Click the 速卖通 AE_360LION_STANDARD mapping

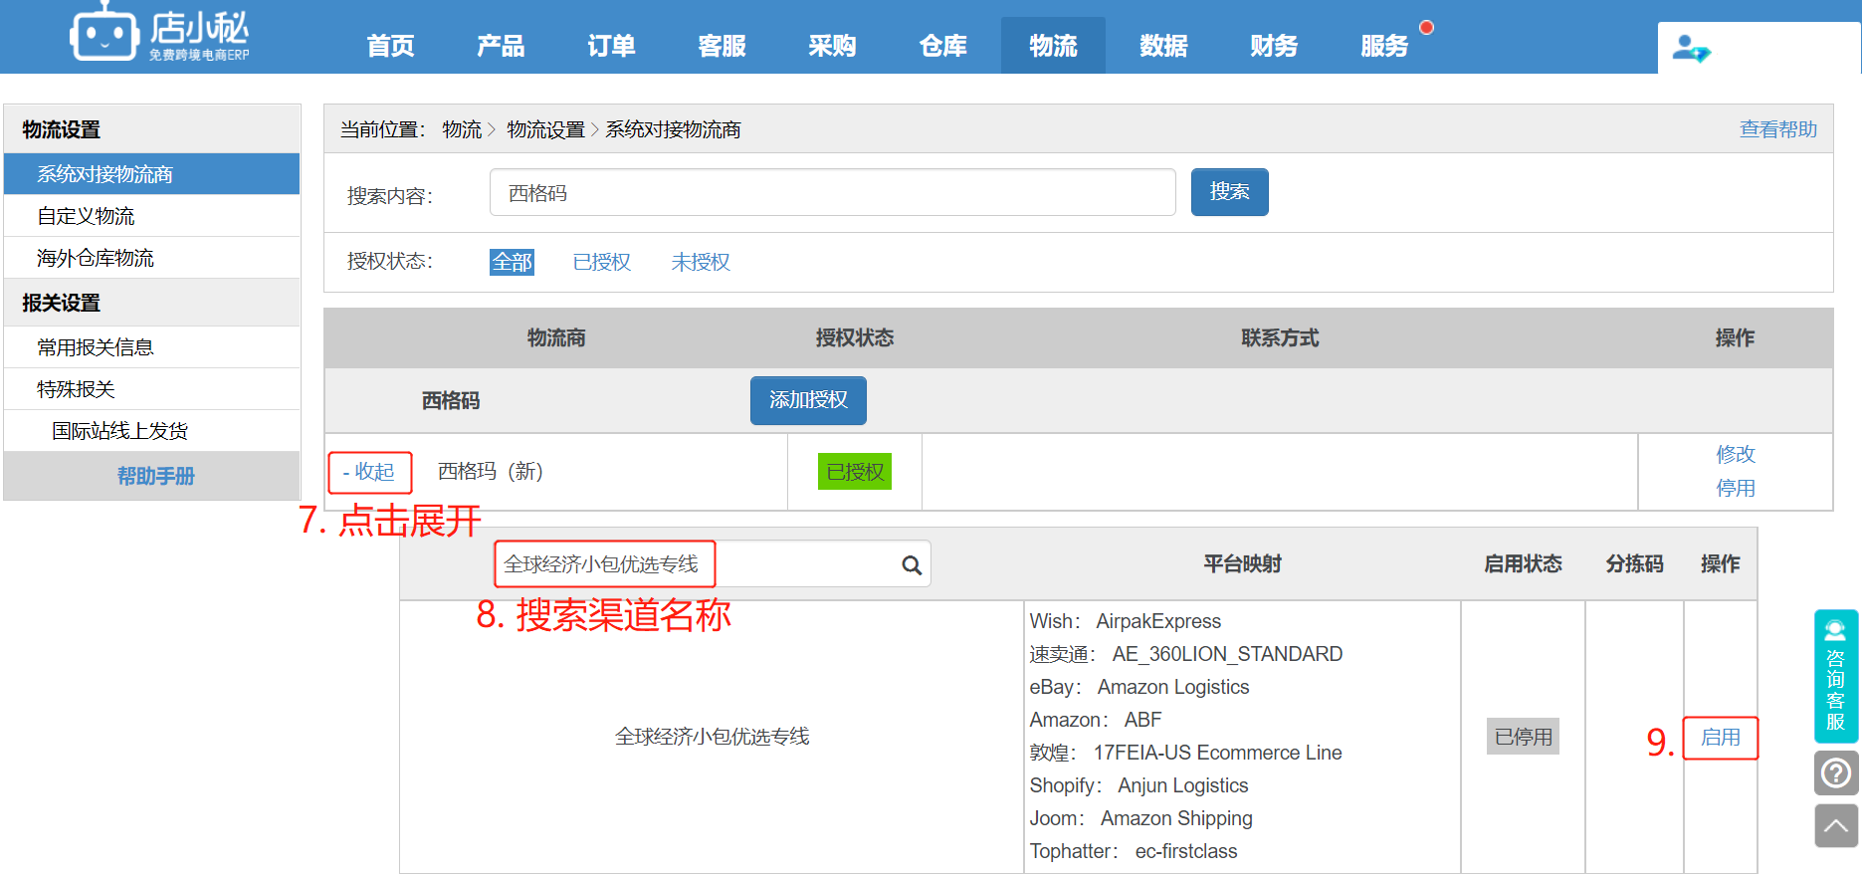pyautogui.click(x=1185, y=654)
